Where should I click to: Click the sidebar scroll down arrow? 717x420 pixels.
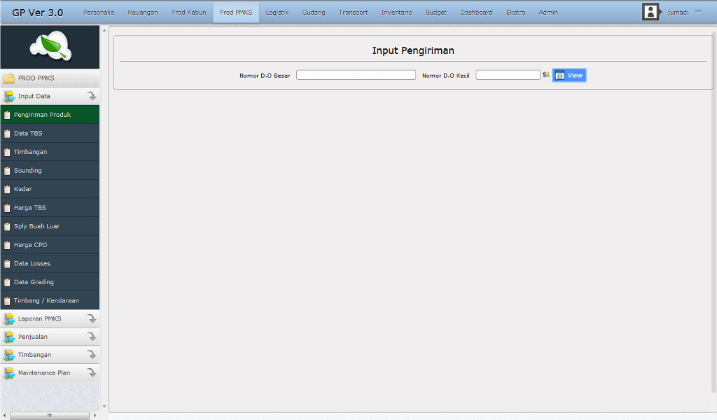click(104, 406)
